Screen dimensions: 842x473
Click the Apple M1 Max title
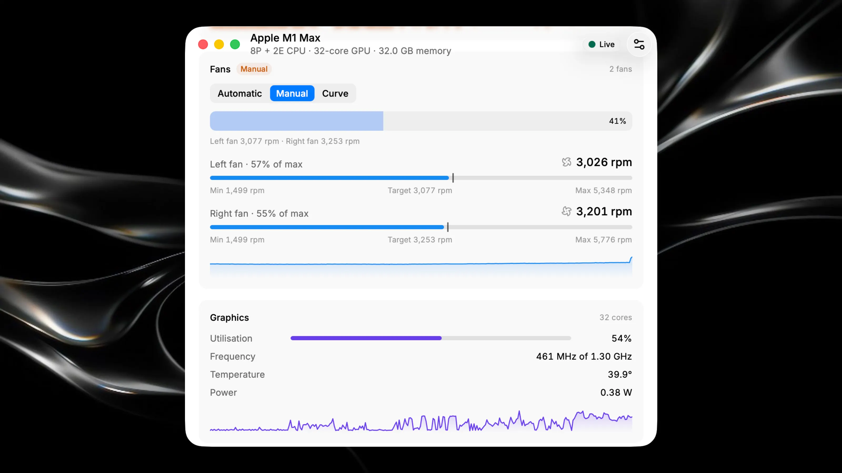click(x=285, y=38)
